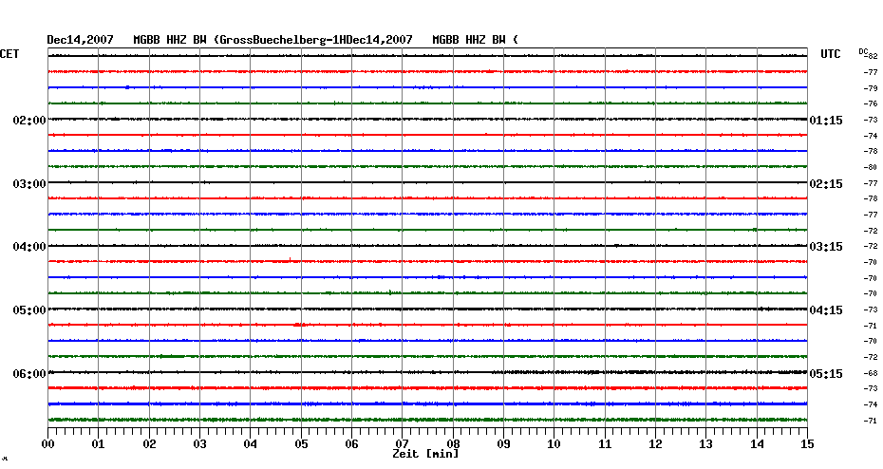
Task: Click DC value -73 beside the 04:15 label
Action: (x=871, y=310)
